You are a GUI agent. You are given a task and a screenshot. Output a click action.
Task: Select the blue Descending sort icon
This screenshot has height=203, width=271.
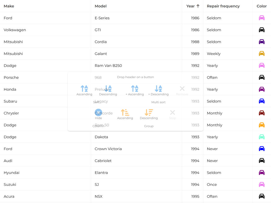click(x=108, y=89)
